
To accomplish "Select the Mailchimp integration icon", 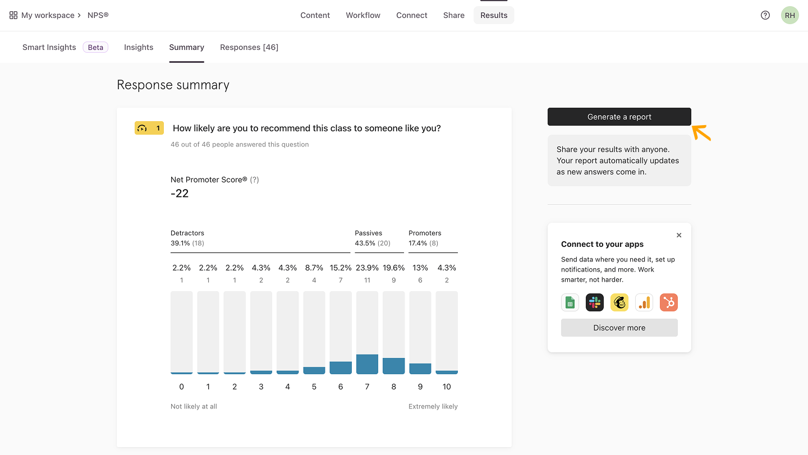I will coord(619,302).
